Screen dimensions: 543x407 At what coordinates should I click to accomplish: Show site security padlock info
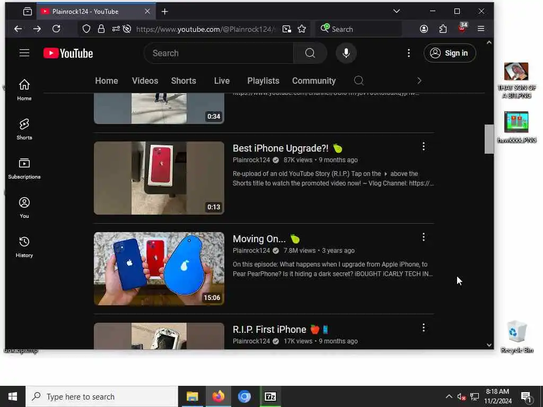coord(101,29)
